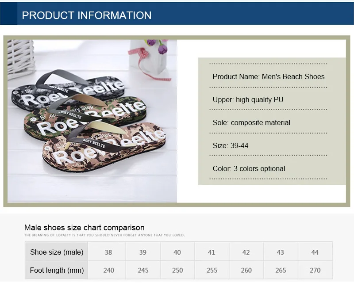Viewport: 354px width, 290px height.
Task: Select shoe size 42 cell
Action: click(246, 252)
